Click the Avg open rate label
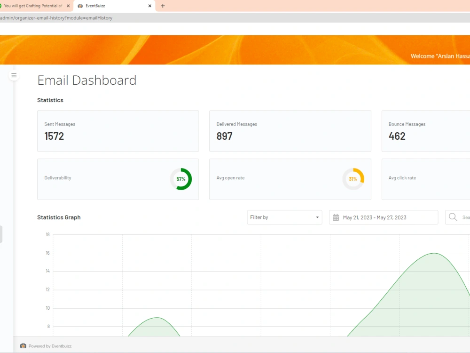 click(230, 178)
